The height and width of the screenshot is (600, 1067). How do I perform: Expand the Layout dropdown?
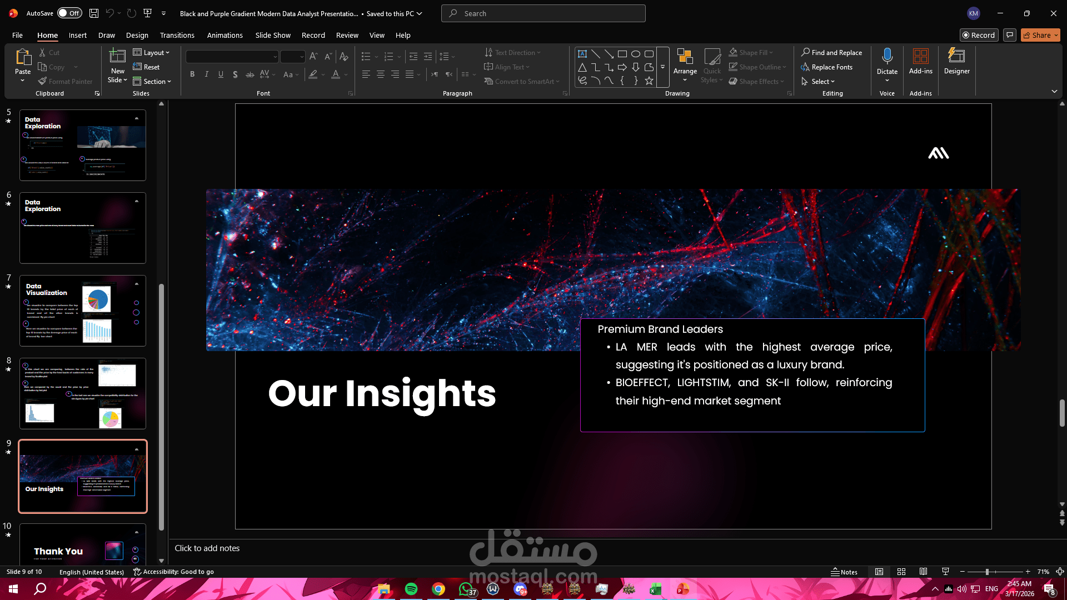151,53
